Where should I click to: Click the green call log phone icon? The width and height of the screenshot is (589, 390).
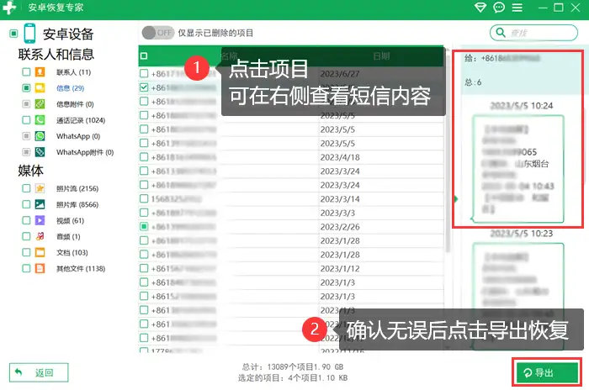[x=40, y=120]
